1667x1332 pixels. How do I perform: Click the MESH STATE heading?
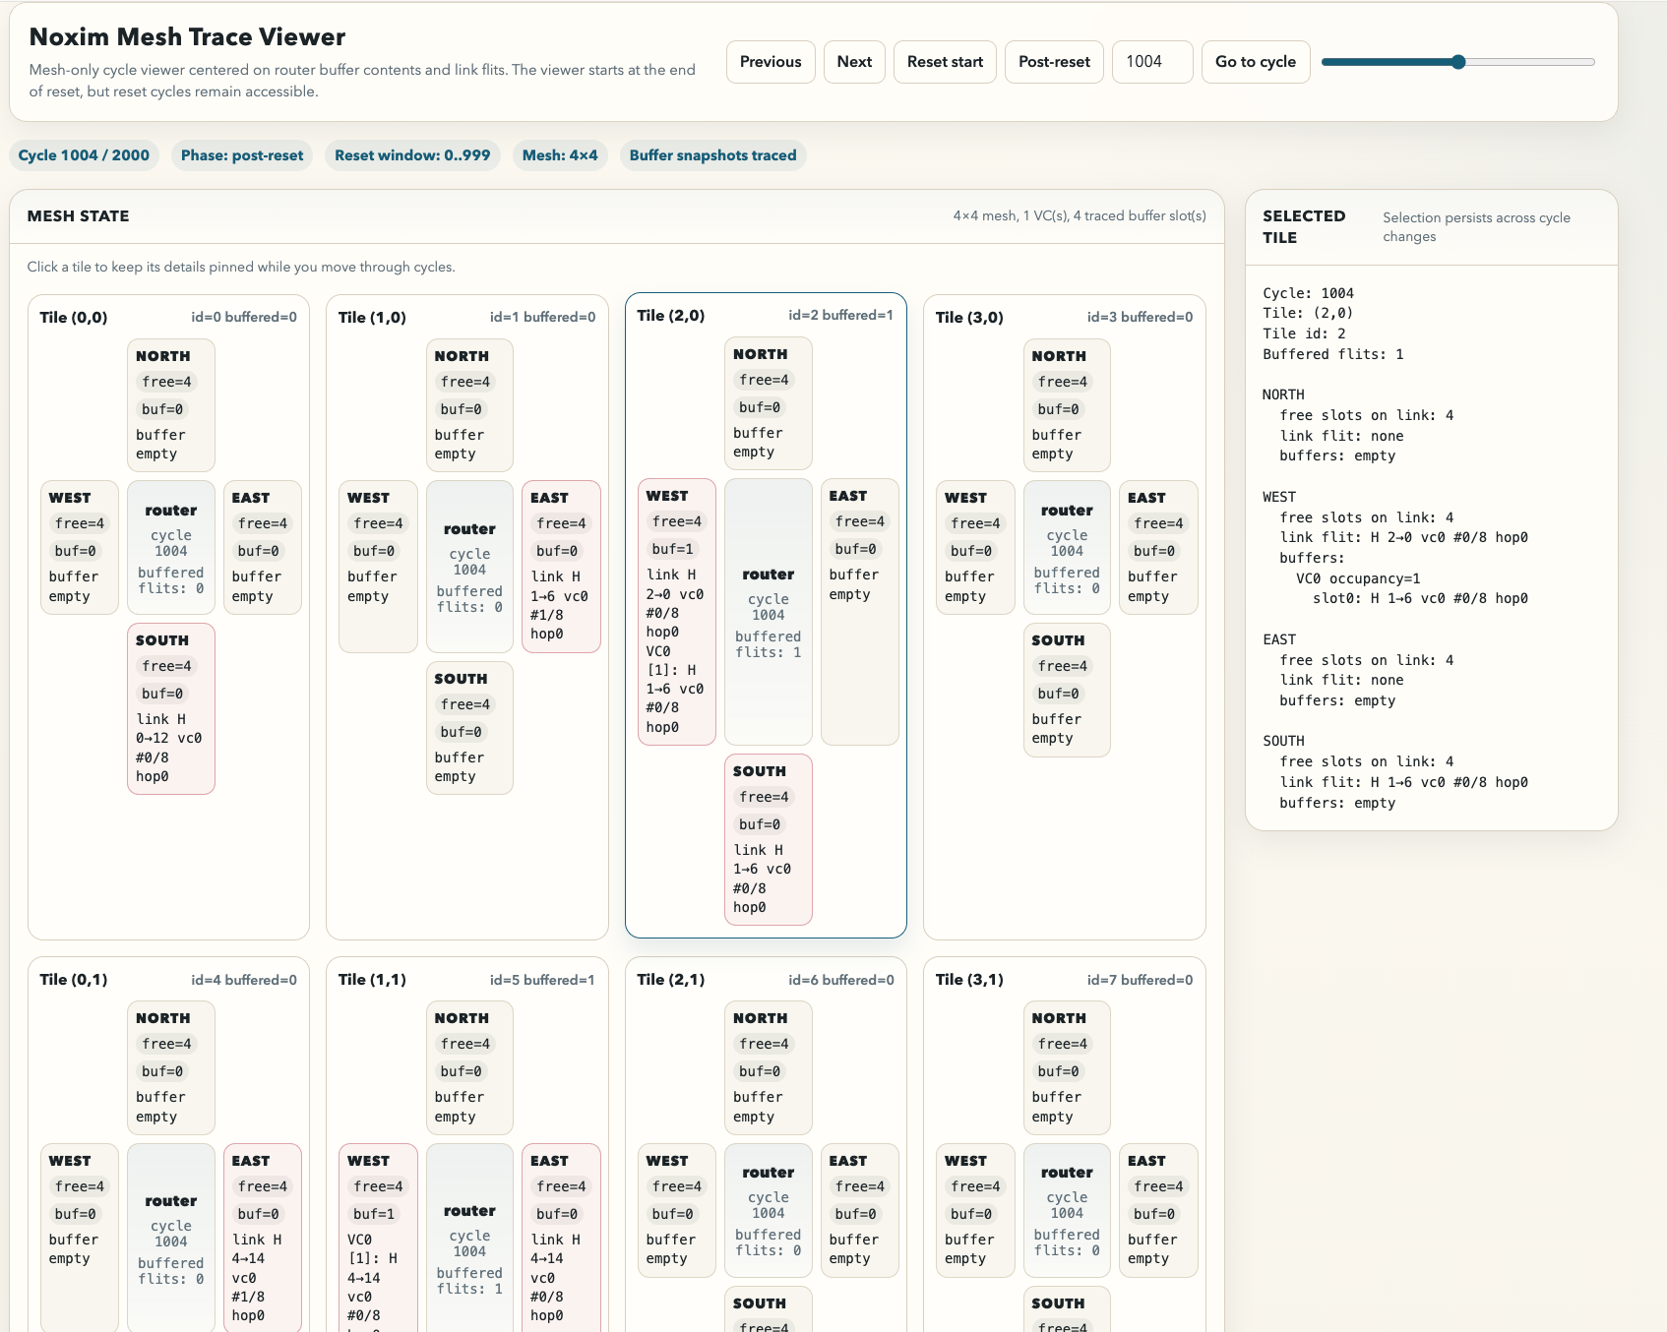[x=78, y=216]
